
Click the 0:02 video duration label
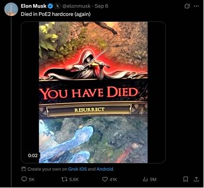[x=33, y=155]
